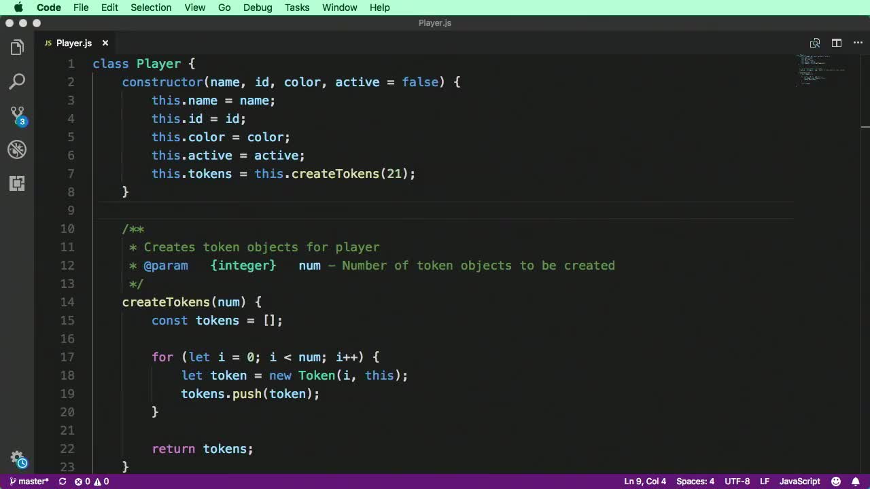870x489 pixels.
Task: Synchronize changes with the refresh icon
Action: click(x=62, y=481)
